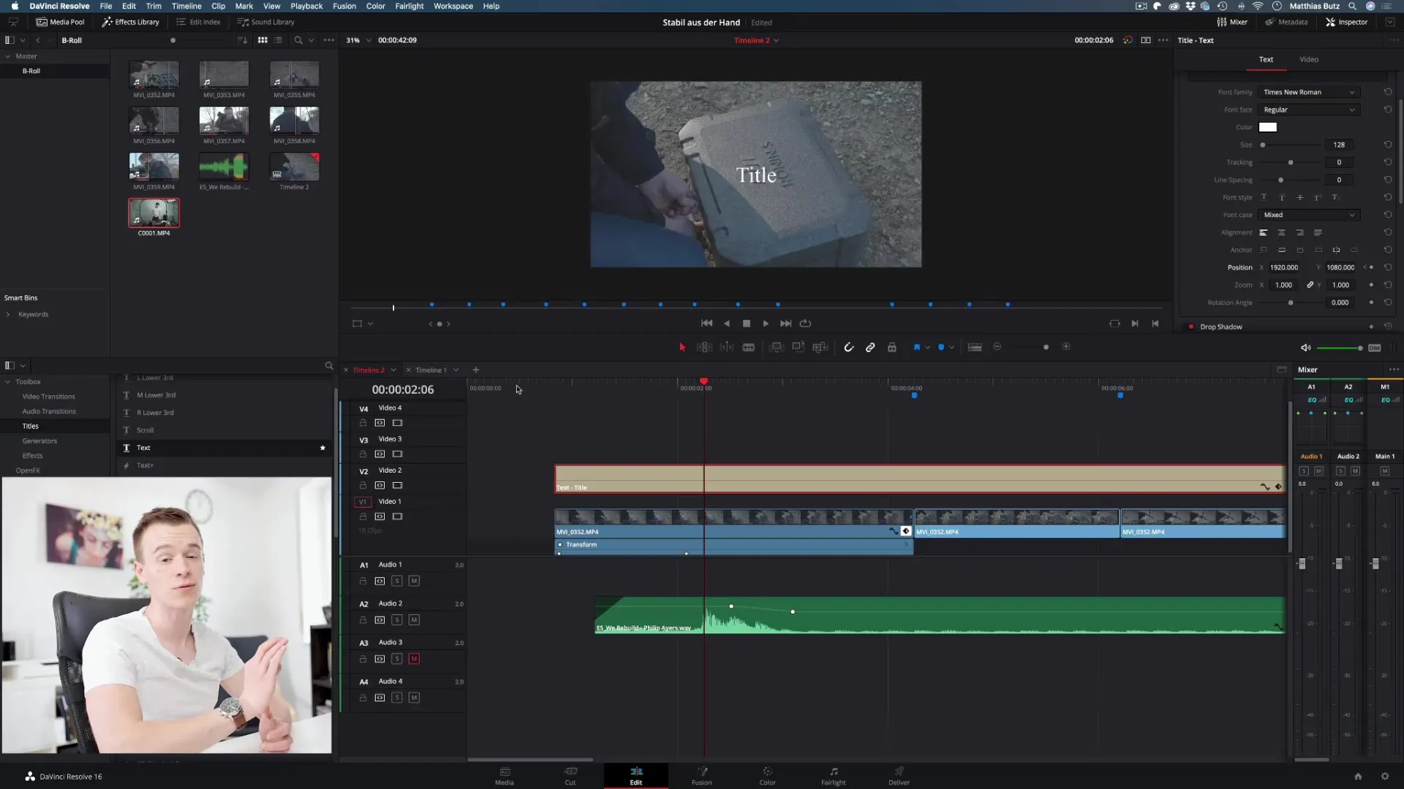The width and height of the screenshot is (1404, 789).
Task: Open the Fusion menu in menu bar
Action: point(344,6)
